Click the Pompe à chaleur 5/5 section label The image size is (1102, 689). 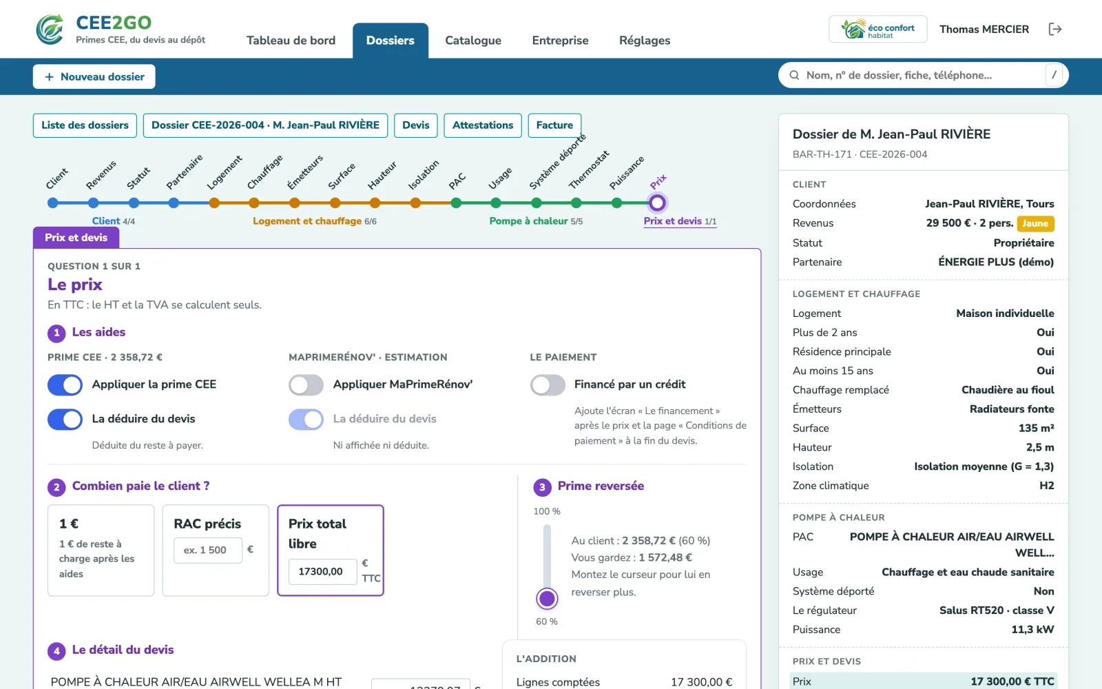(x=536, y=221)
